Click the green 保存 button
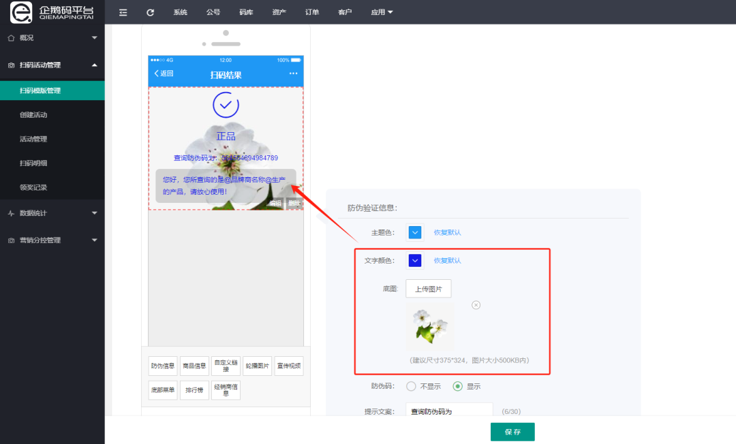Viewport: 736px width, 444px height. (512, 431)
